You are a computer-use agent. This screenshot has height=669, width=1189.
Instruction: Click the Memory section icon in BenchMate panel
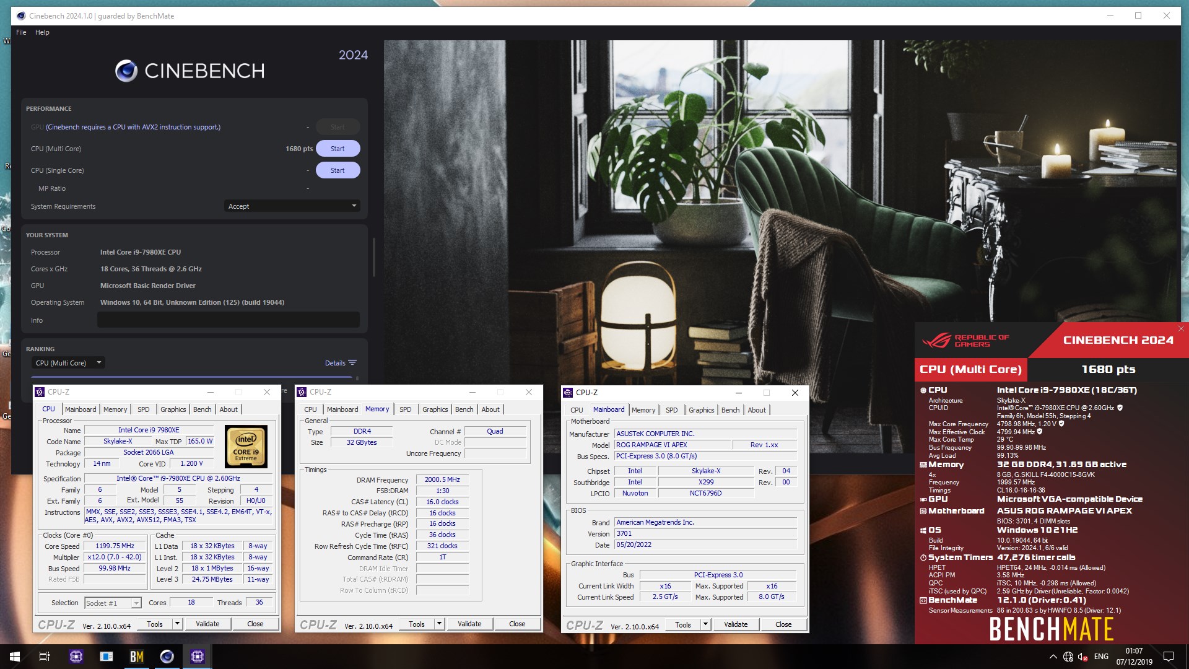(x=923, y=465)
